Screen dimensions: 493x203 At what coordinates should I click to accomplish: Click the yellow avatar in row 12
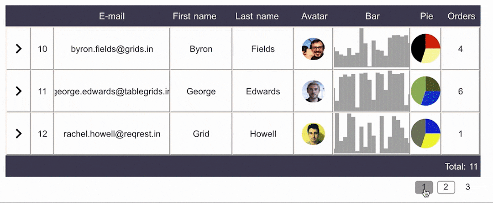coord(313,134)
